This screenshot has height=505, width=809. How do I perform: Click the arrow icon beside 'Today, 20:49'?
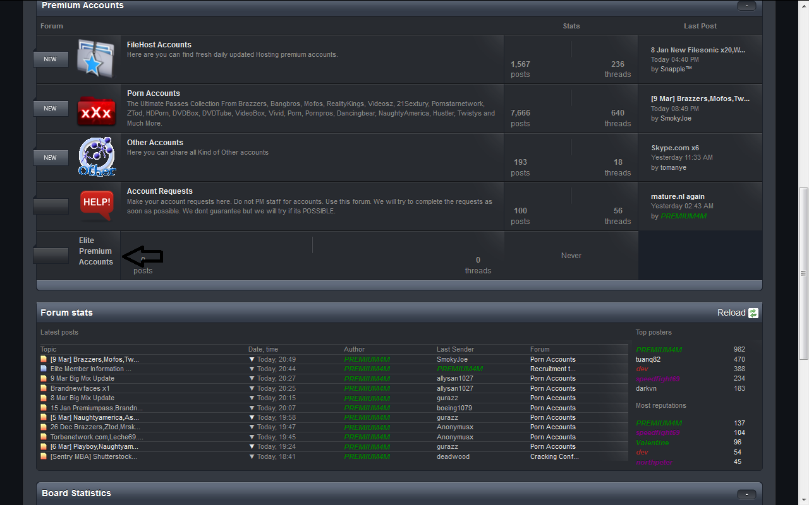click(x=252, y=360)
